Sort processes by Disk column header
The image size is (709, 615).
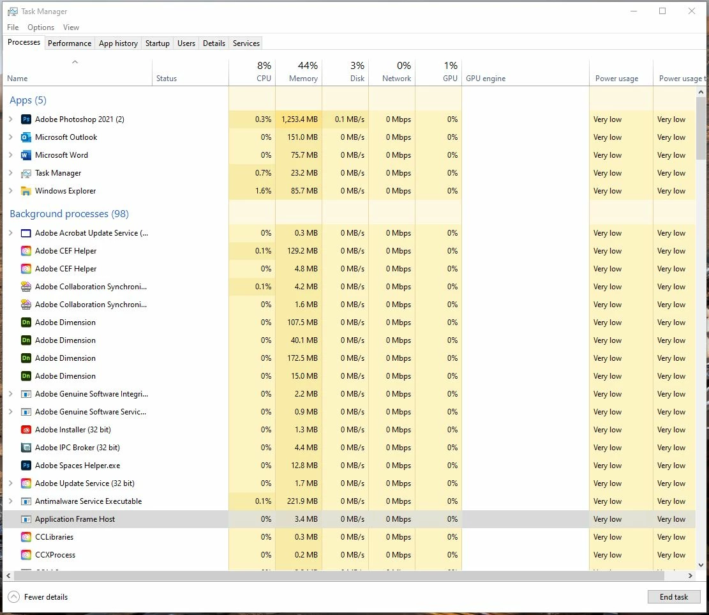tap(345, 72)
